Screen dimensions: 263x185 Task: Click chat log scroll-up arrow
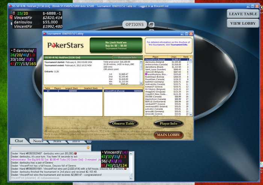(131, 153)
